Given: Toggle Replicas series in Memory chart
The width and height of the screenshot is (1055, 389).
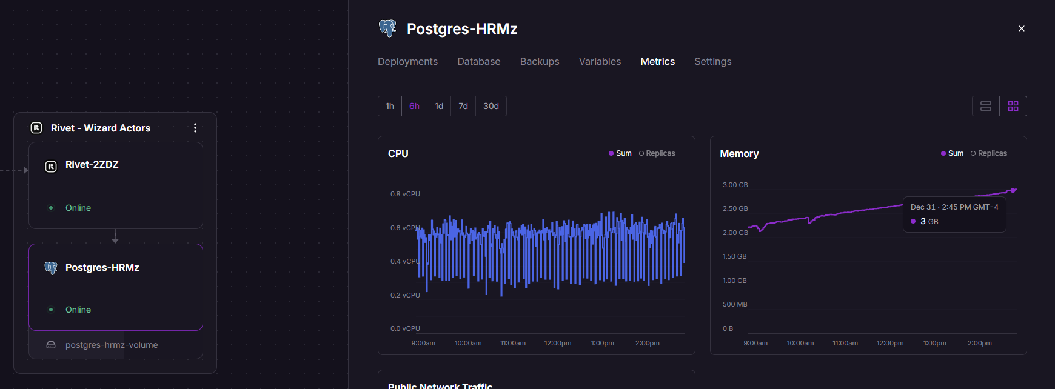Looking at the screenshot, I should pyautogui.click(x=989, y=153).
